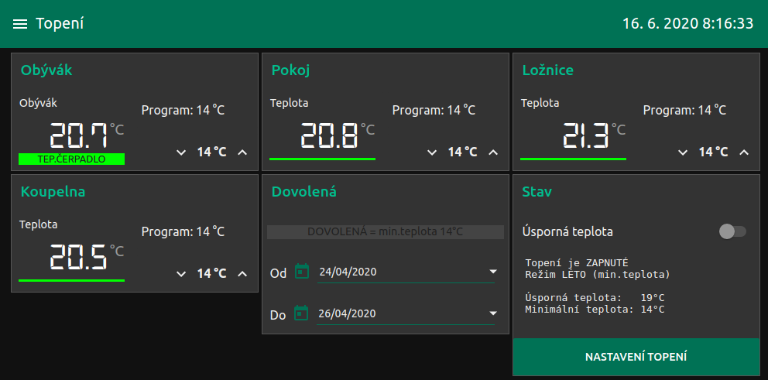The image size is (768, 380).
Task: Raise the Pokoj target temperature
Action: pyautogui.click(x=493, y=152)
